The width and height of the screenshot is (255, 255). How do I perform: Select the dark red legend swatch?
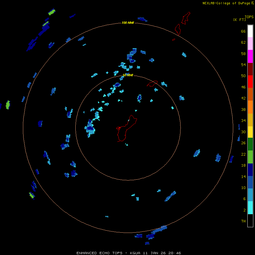(250, 69)
